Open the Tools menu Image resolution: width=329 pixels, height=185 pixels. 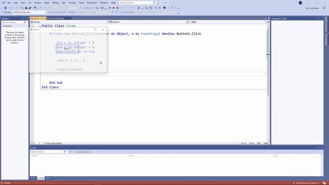(x=81, y=3)
